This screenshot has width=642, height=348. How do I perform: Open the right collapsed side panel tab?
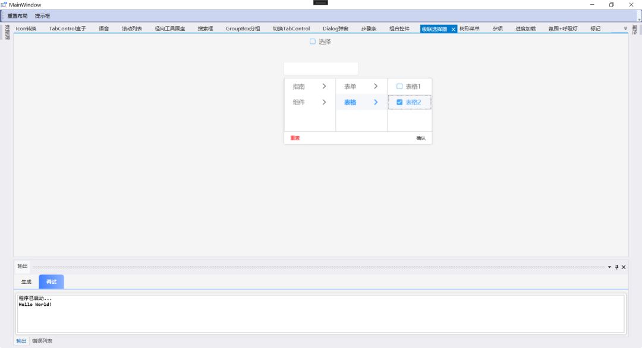635,30
